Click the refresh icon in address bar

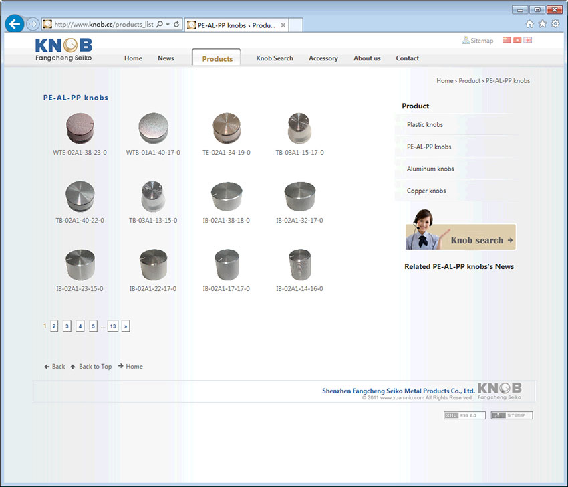click(176, 25)
